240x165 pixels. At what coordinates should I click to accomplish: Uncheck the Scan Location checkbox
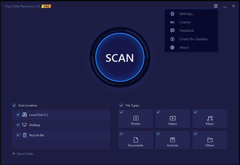pyautogui.click(x=14, y=105)
